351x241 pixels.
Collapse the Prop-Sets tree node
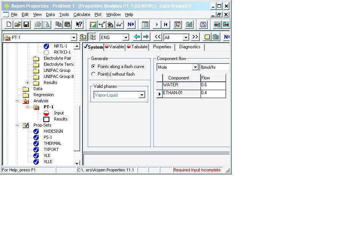(17, 125)
